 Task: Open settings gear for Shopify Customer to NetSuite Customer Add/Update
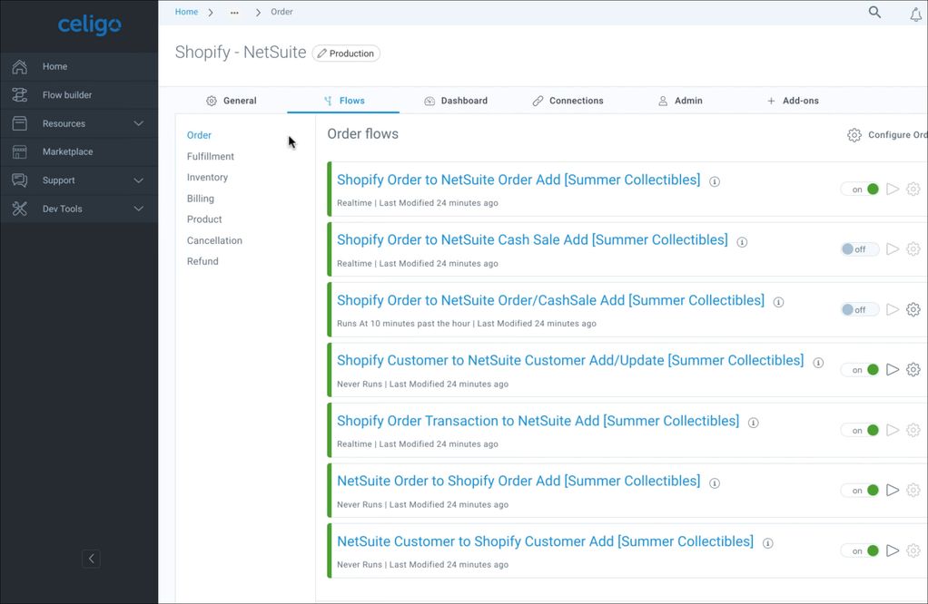(913, 370)
